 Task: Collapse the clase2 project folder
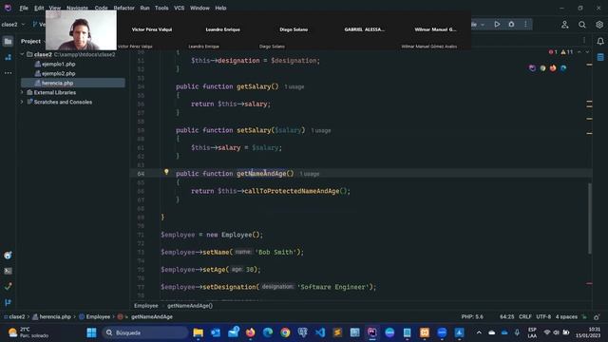[22, 54]
